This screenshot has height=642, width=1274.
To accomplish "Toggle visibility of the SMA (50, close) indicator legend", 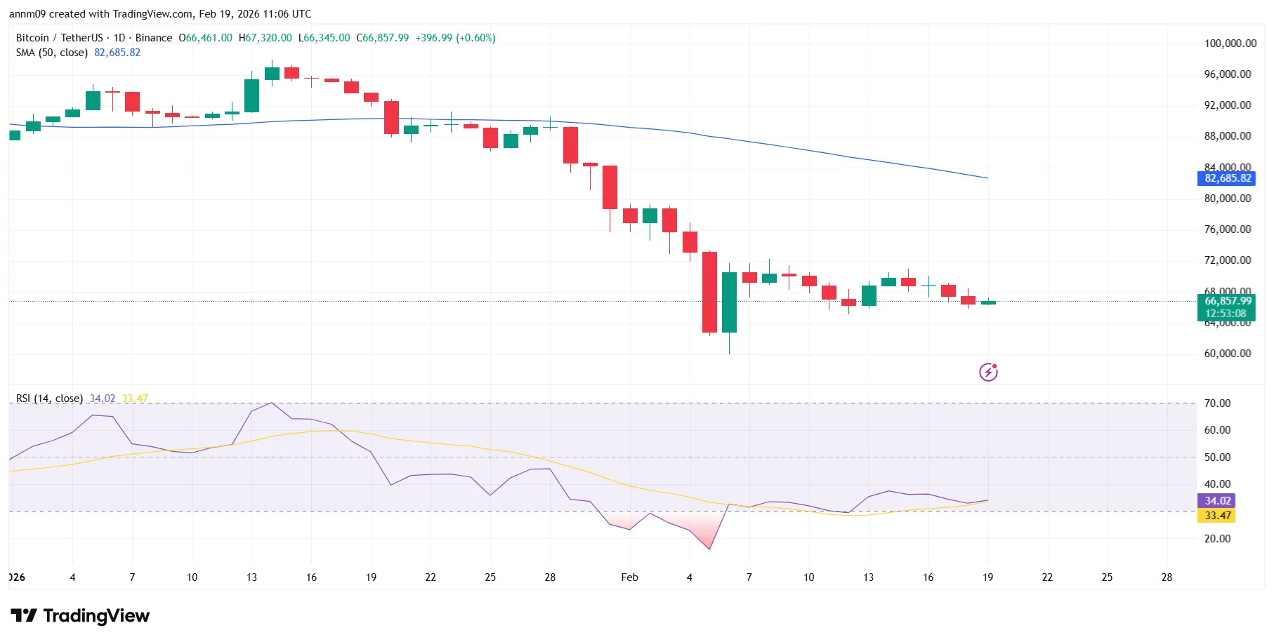I will click(x=52, y=52).
